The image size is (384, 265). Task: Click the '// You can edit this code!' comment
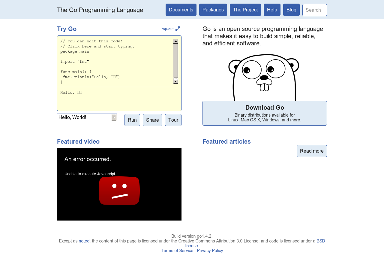pos(91,41)
